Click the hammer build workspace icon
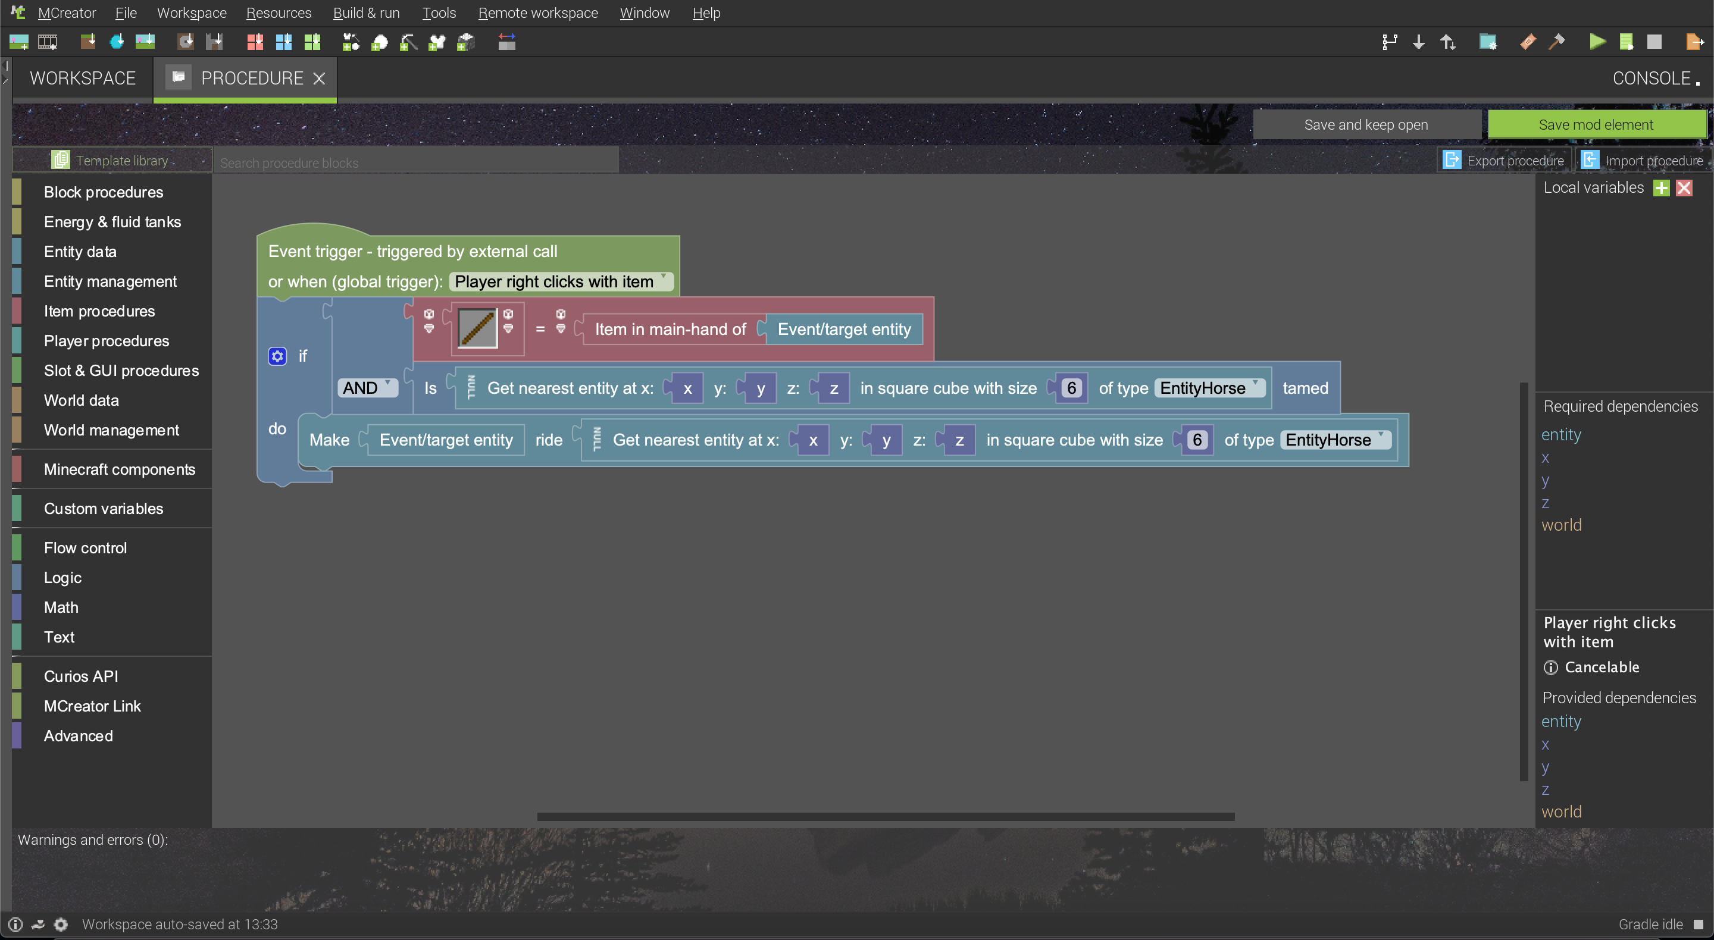Viewport: 1714px width, 940px height. point(1557,42)
